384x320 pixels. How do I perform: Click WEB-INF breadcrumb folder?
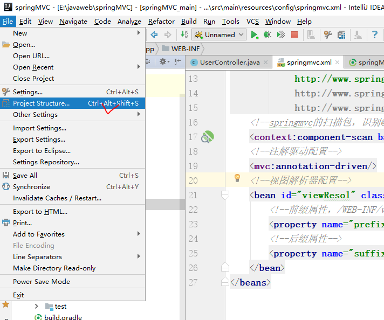[181, 49]
